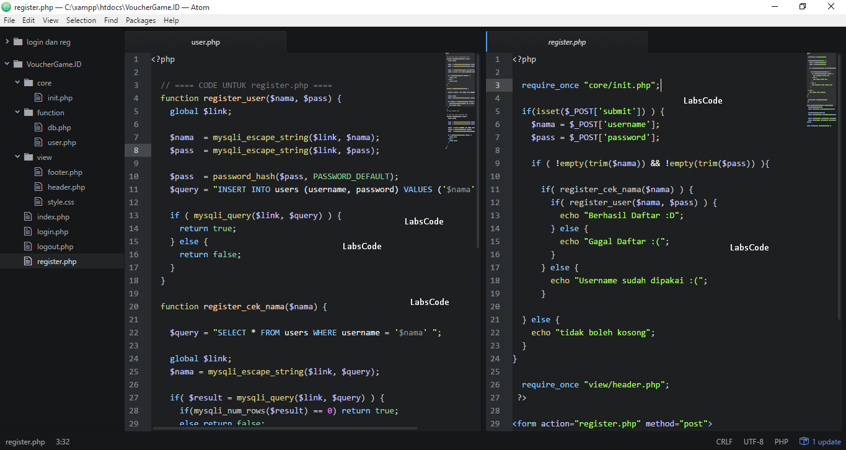Click the style.css file icon
The height and width of the screenshot is (450, 846).
click(x=38, y=201)
